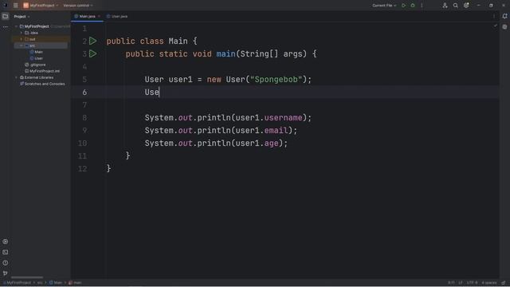This screenshot has width=510, height=287.
Task: Open the Main class in project tree
Action: point(37,52)
